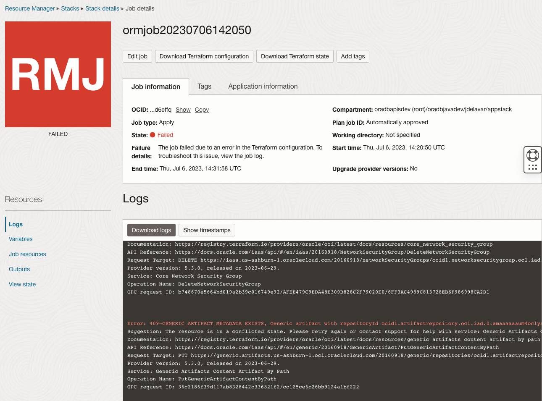Screen dimensions: 542x401
Task: Click the log line 'Operation Name: PutGenericArtifactContentByPath'
Action: point(202,379)
